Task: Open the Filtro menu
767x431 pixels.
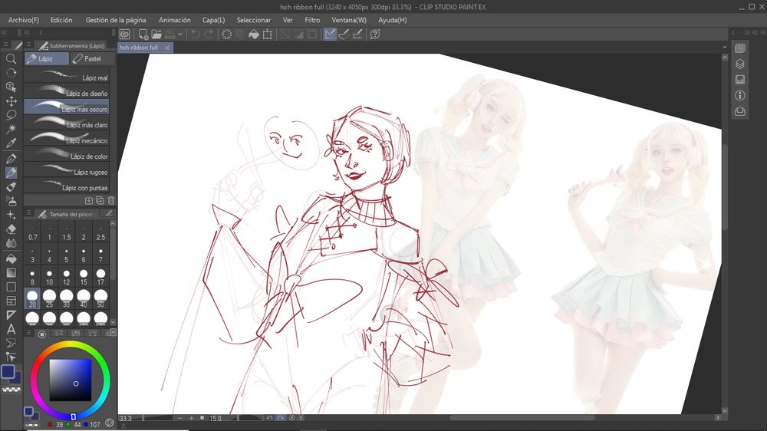Action: pos(312,20)
